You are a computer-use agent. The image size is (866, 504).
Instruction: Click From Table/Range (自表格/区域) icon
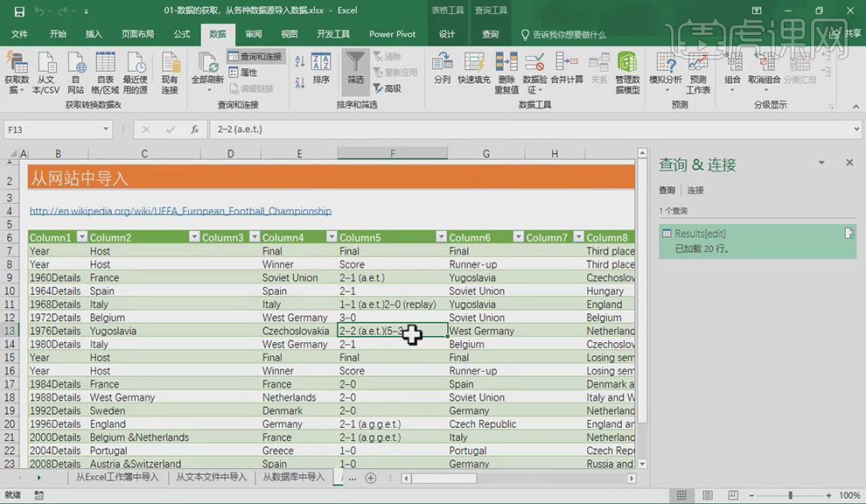[x=105, y=73]
